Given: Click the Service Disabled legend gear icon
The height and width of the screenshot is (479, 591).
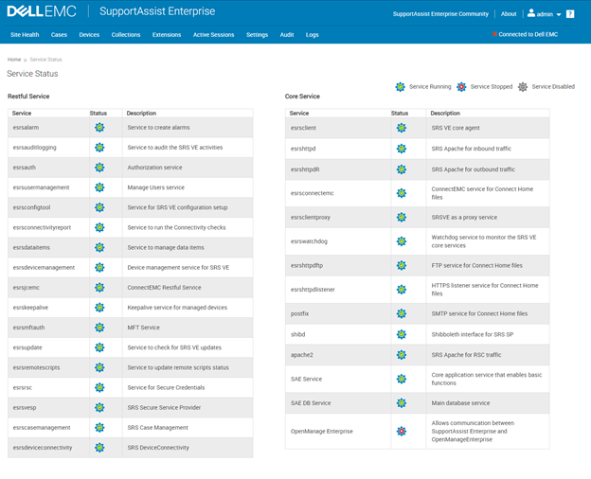Looking at the screenshot, I should 523,87.
